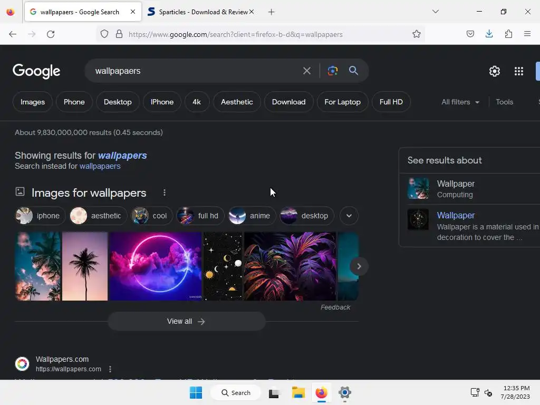Open the search Tools options
Screen dimensions: 540x405
point(504,102)
